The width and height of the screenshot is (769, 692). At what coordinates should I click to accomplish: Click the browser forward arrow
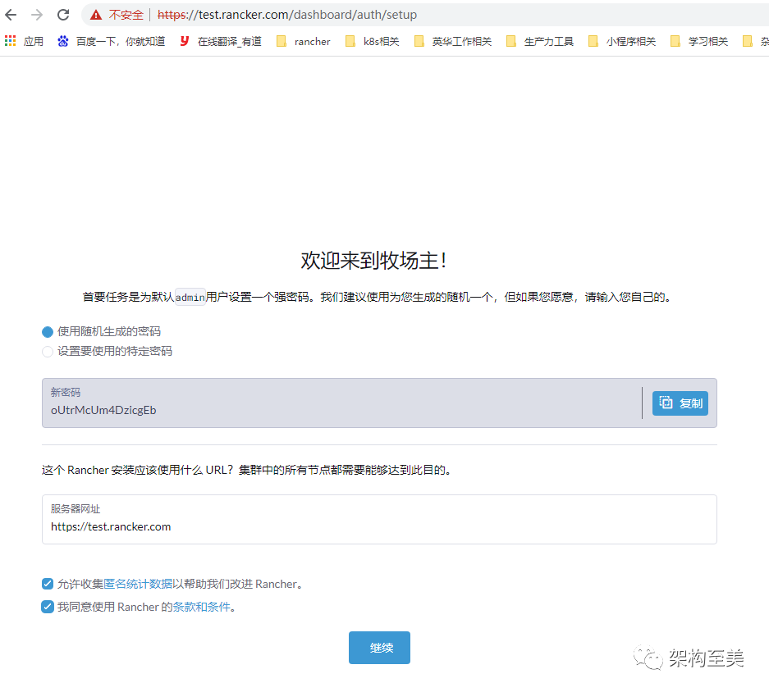[37, 15]
